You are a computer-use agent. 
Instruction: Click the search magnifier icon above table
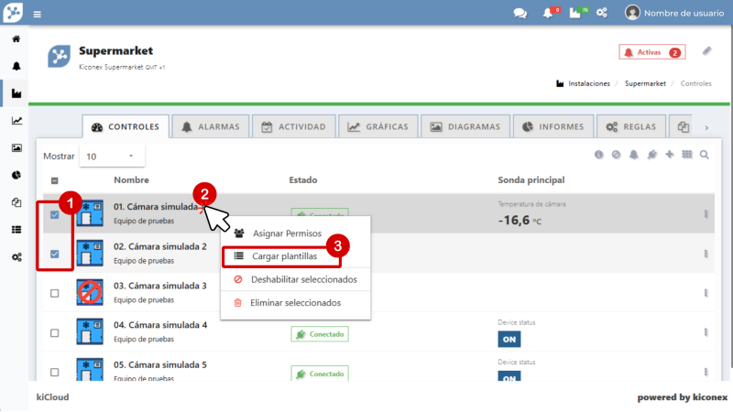(705, 156)
